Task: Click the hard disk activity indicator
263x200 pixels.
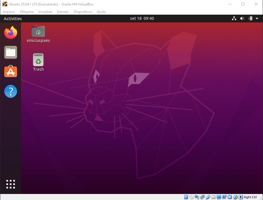Action: [186, 197]
